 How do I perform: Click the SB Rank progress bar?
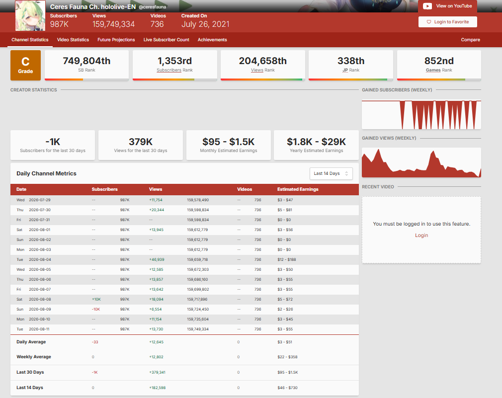point(87,80)
